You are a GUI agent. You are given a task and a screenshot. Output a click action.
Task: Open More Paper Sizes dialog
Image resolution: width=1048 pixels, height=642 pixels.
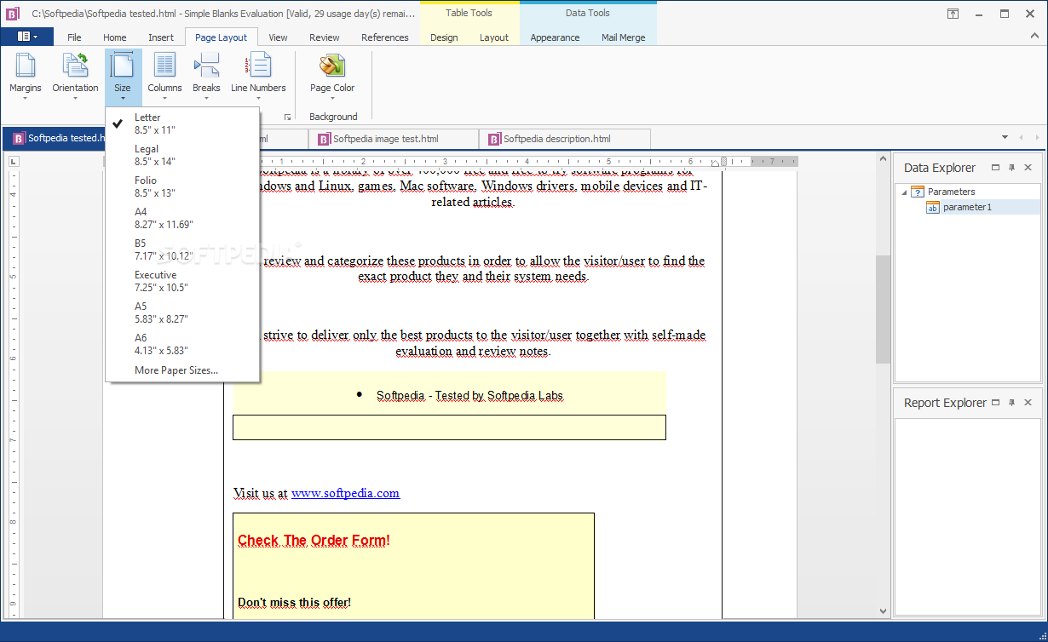tap(182, 370)
